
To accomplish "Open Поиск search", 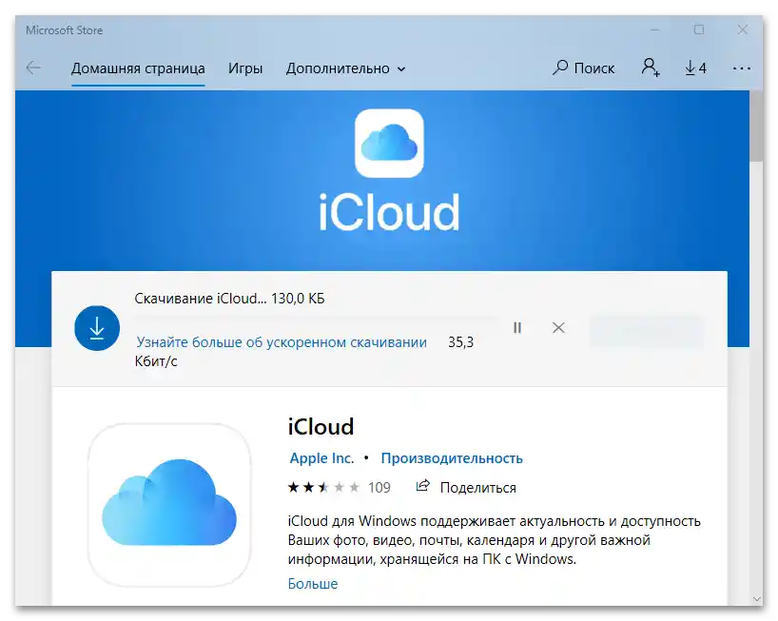I will 584,68.
